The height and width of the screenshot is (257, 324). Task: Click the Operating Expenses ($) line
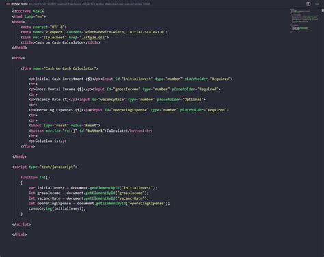tap(129, 110)
